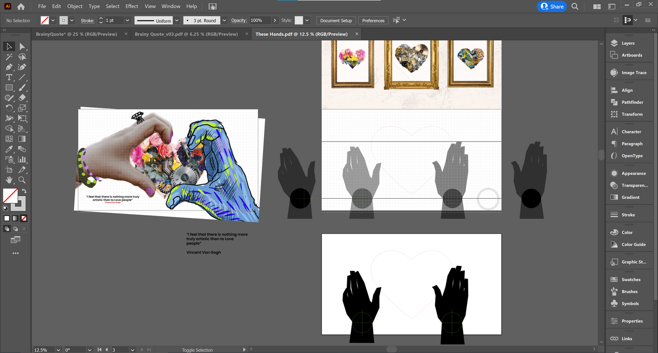Activate the Zoom tool magnifier
658x353 pixels.
click(22, 180)
